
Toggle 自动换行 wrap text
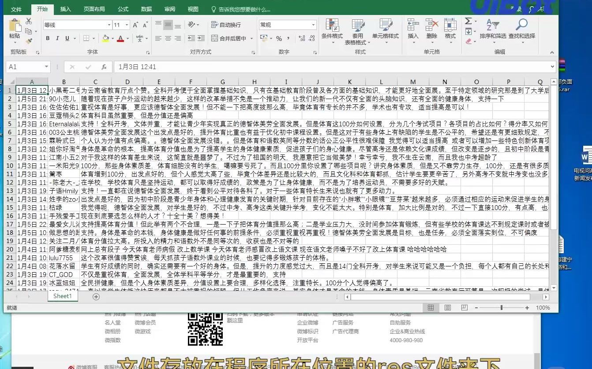point(226,25)
